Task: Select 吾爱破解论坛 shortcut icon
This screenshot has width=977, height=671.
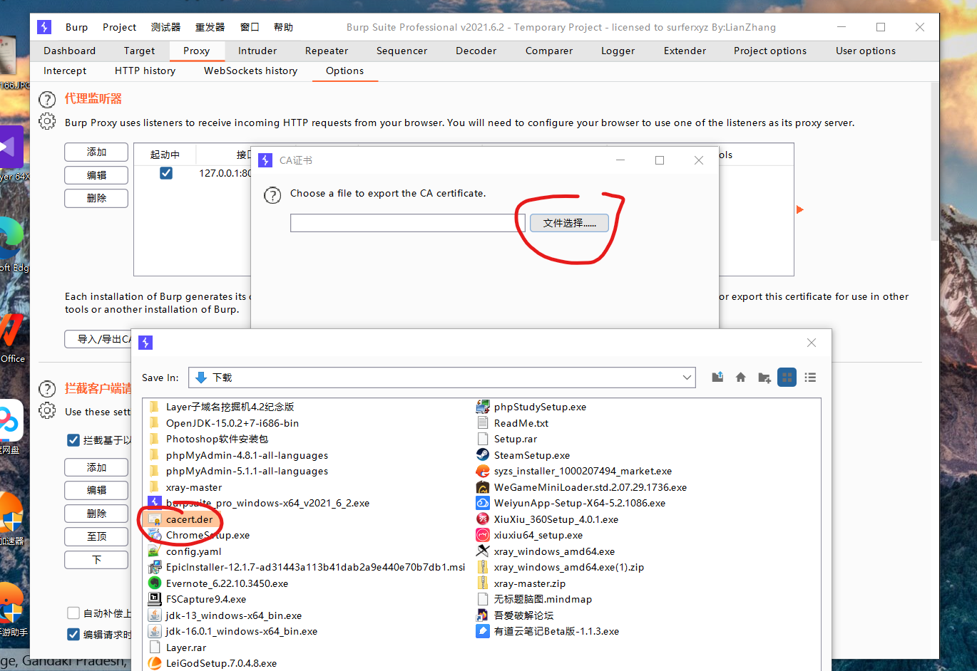Action: 483,615
